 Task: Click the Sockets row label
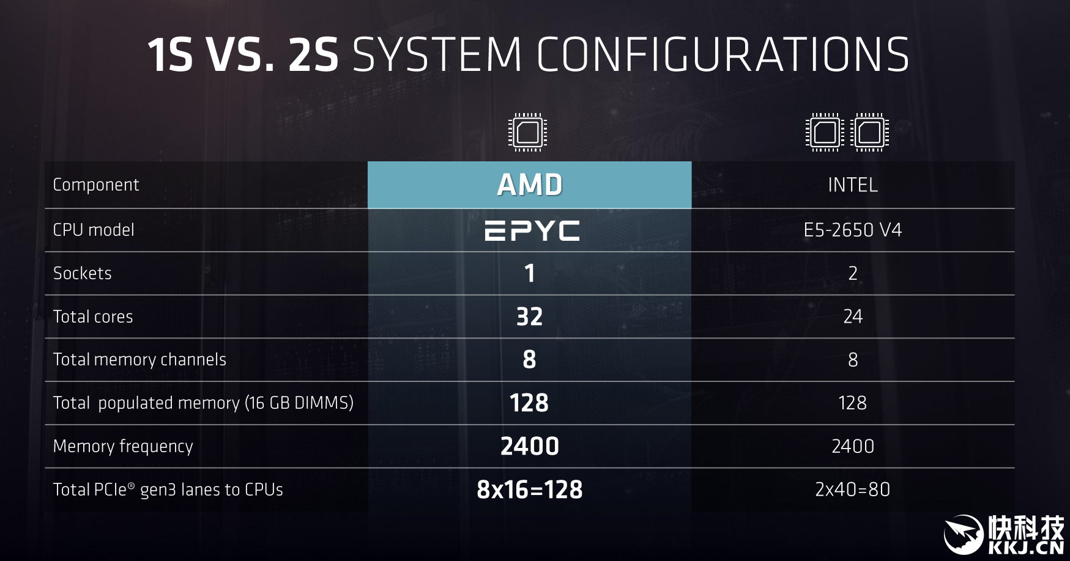tap(83, 273)
